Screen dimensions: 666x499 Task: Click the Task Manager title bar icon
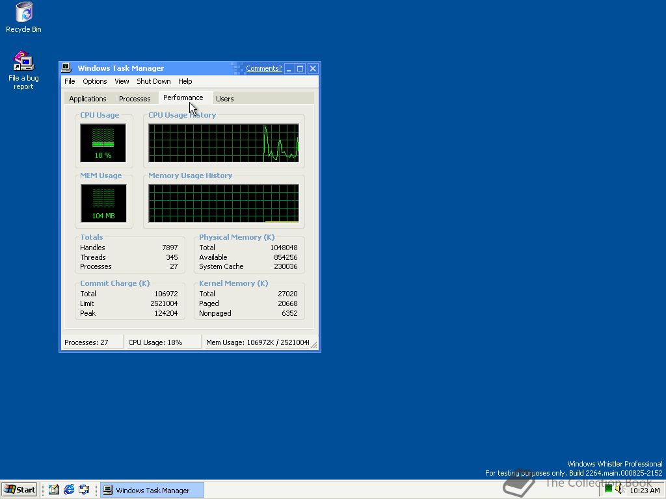66,68
